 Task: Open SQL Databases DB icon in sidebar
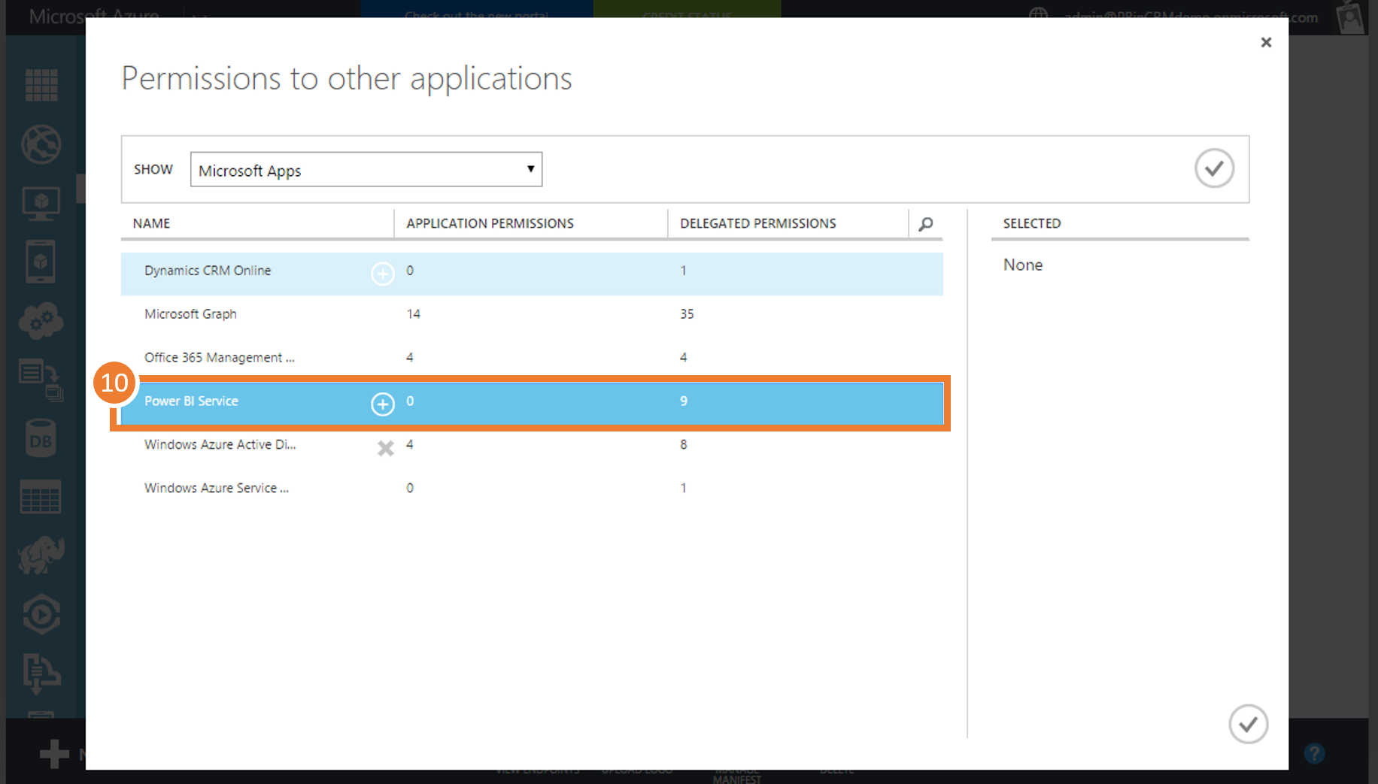click(41, 439)
